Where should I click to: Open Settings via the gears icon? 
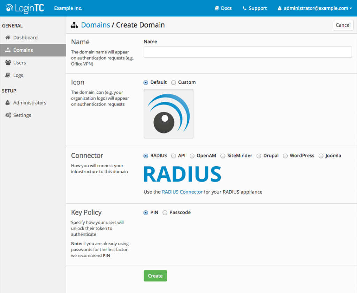click(x=8, y=115)
